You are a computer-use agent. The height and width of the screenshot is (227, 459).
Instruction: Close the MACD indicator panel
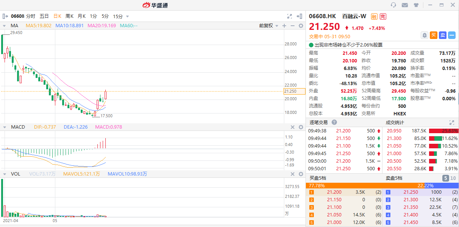(x=292, y=127)
